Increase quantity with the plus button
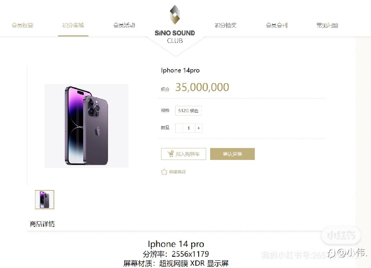Screen dimensions: 371x268 tap(199, 128)
